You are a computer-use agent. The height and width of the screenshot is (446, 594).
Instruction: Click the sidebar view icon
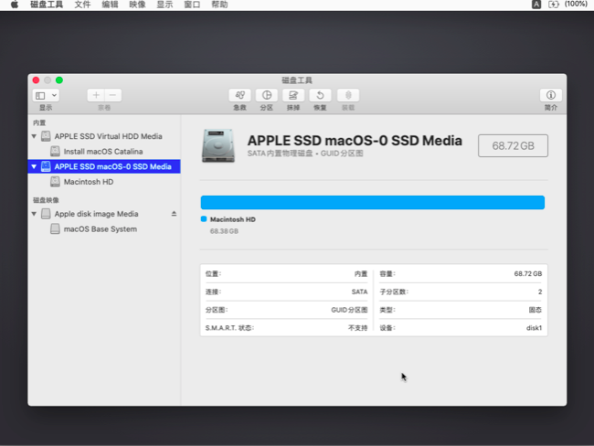coord(40,95)
